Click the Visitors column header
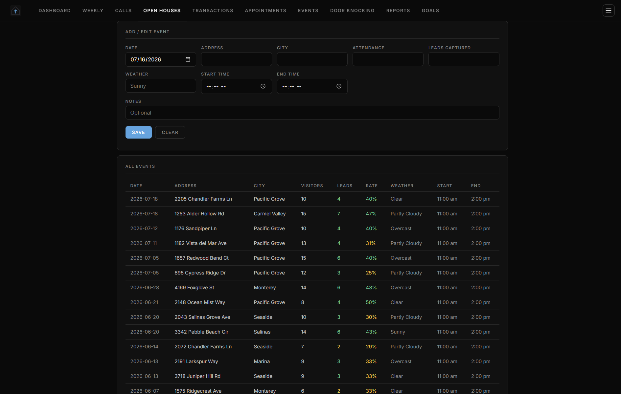The image size is (621, 394). pos(312,186)
